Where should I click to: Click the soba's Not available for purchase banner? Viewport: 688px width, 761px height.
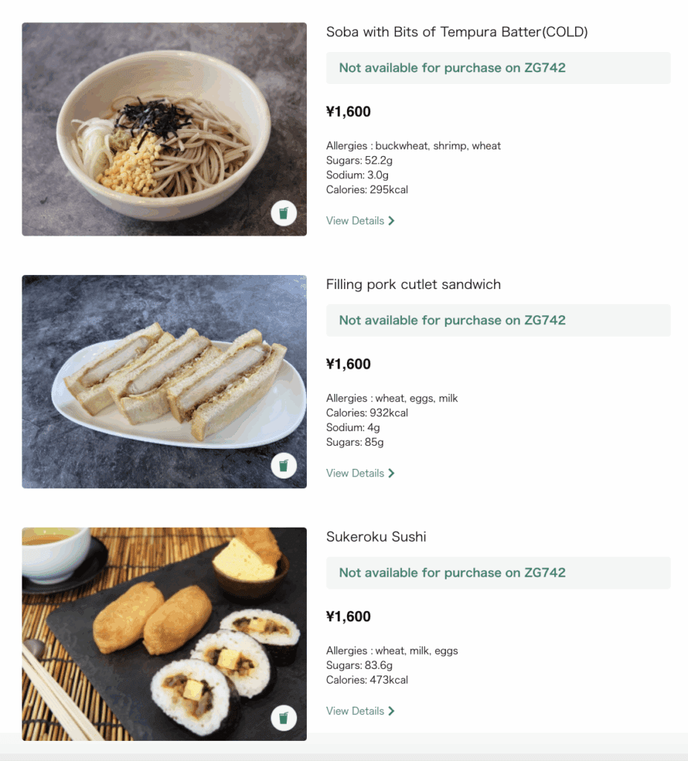click(x=498, y=68)
